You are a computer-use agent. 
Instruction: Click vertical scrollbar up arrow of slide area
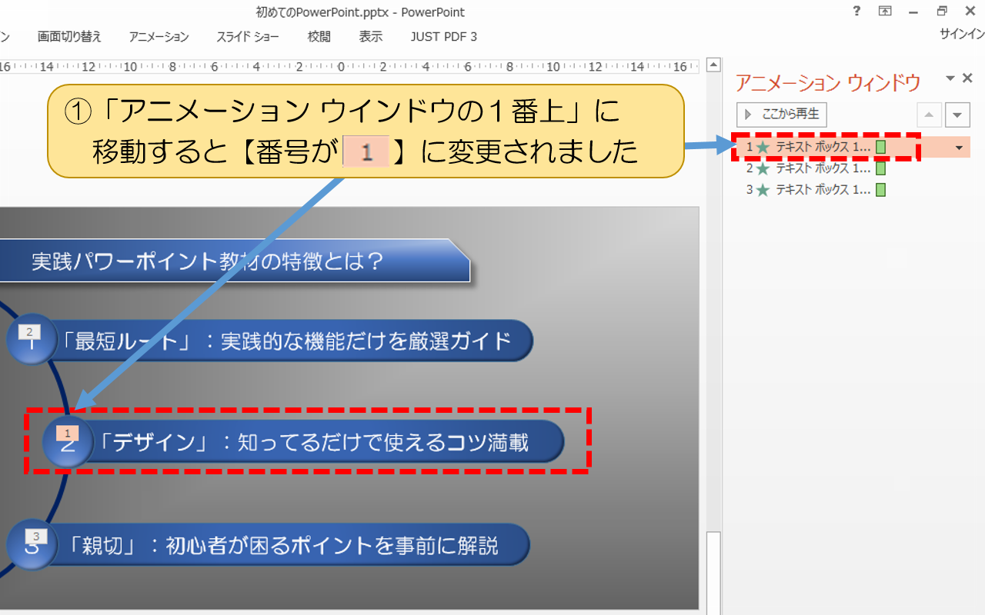(x=713, y=65)
